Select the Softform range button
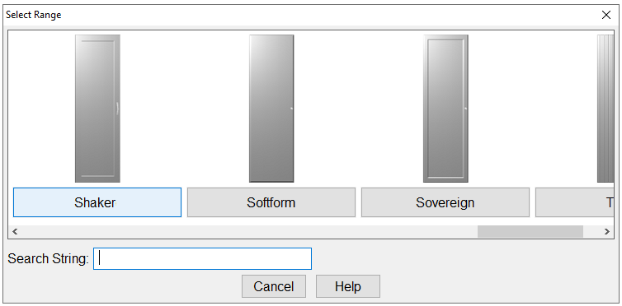The image size is (622, 306). [271, 202]
